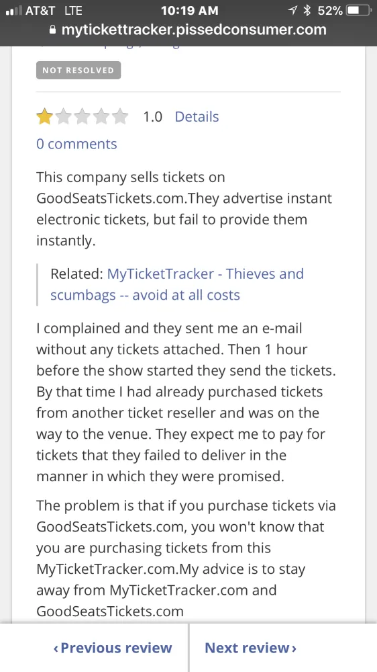377x672 pixels.
Task: Tap the NOT RESOLVED status badge
Action: coord(78,71)
